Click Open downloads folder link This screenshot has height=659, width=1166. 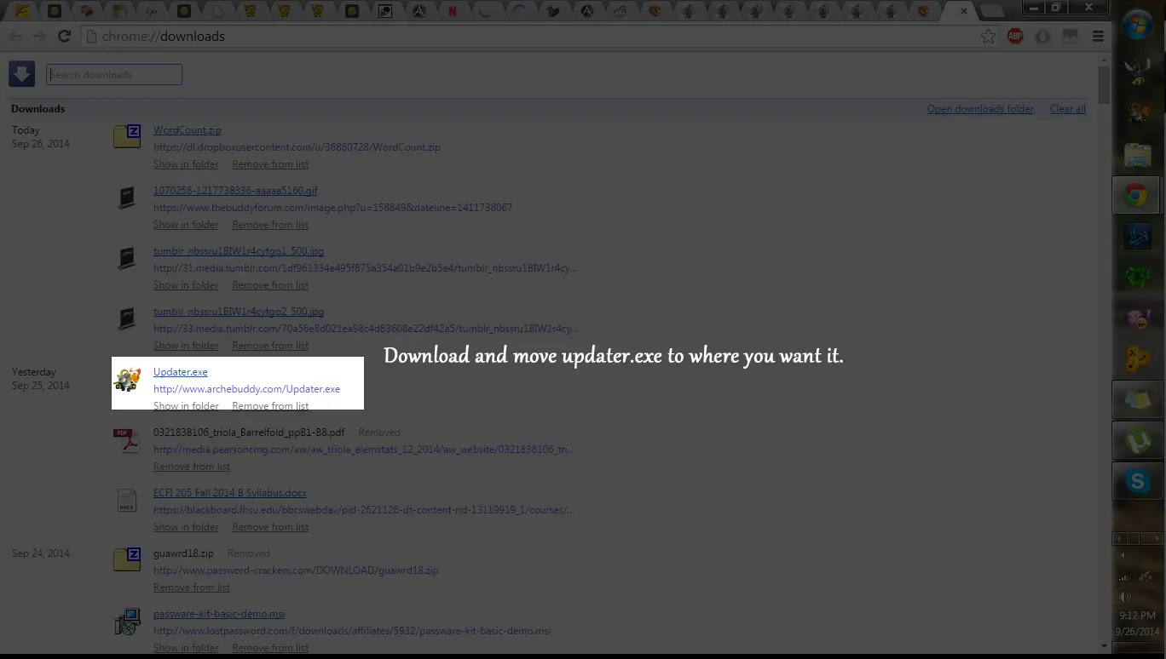(980, 109)
